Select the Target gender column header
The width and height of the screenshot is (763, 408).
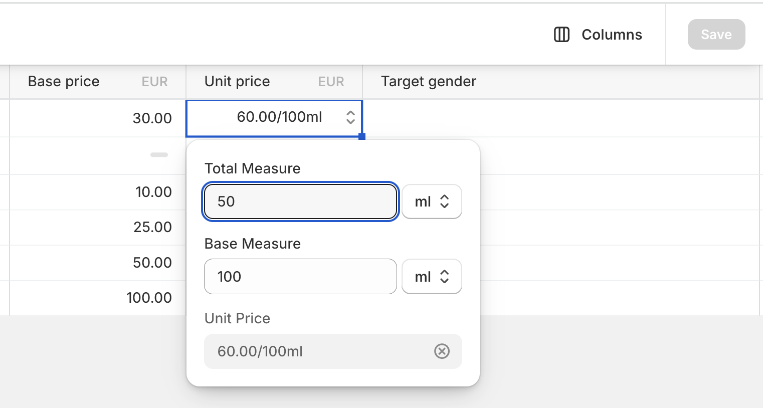pos(429,81)
